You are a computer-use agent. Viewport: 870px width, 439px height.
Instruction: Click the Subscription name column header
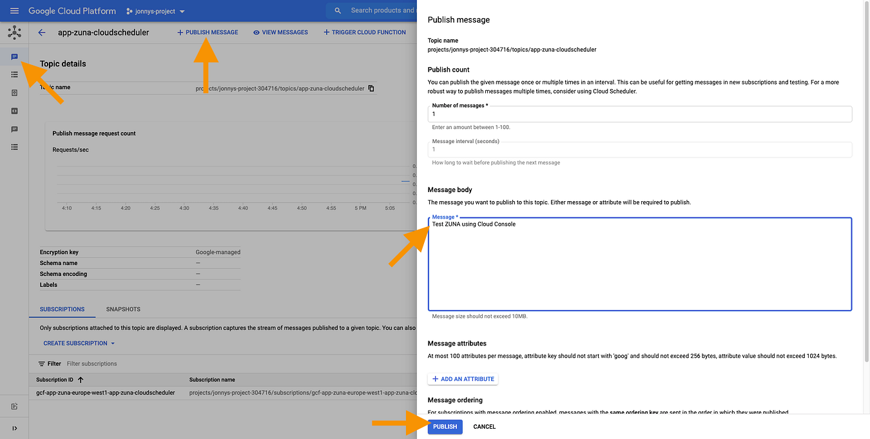pos(212,380)
